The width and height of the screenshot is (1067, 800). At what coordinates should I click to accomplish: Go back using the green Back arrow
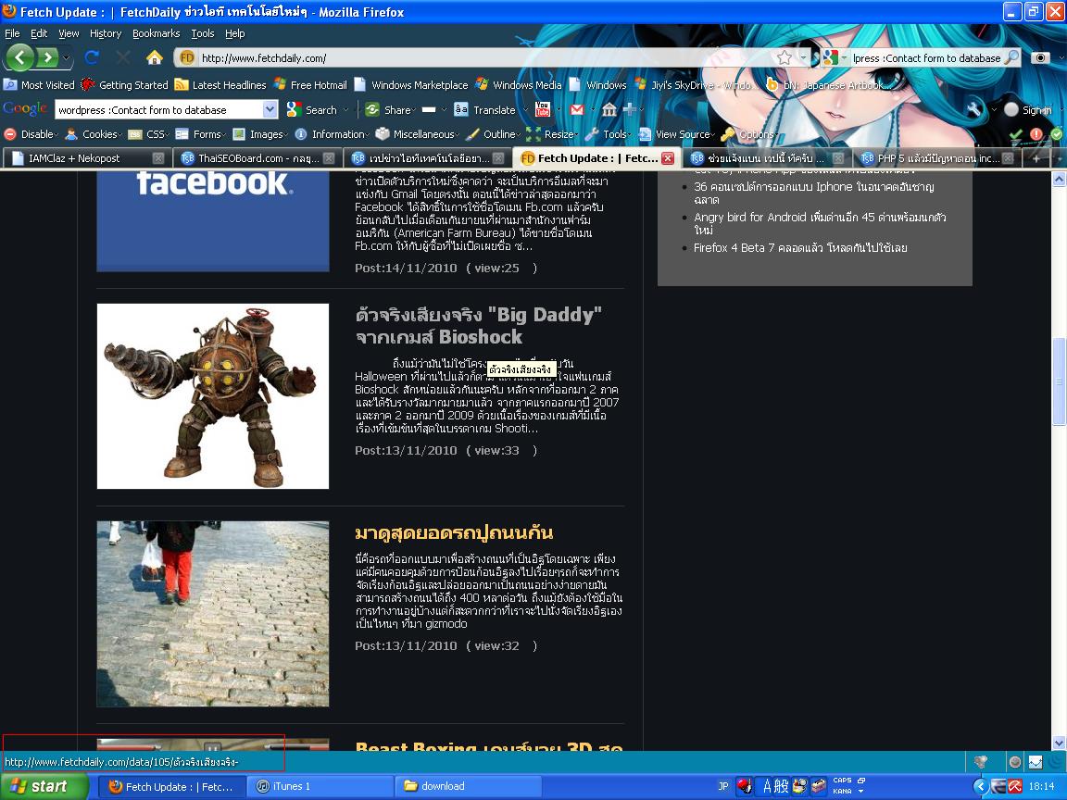coord(19,57)
